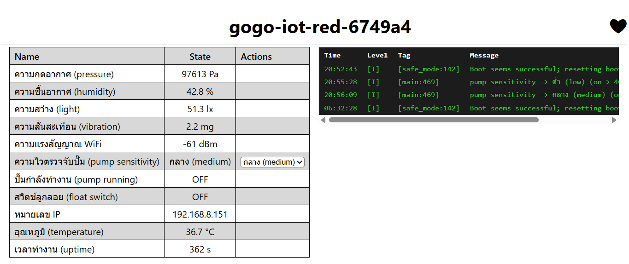Select the vibration row name

pos(67,126)
